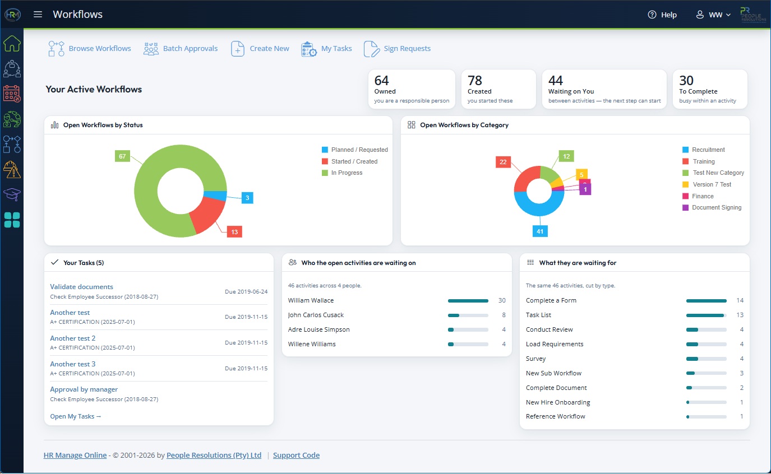Click the checkmark icon beside Your Tasks
Viewport: 771px width, 474px height.
click(55, 262)
